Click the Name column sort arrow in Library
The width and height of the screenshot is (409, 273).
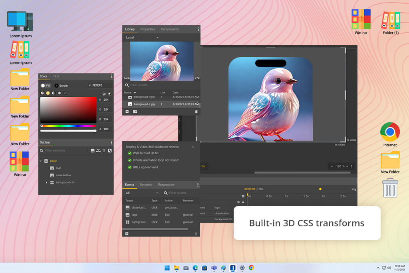pyautogui.click(x=135, y=93)
